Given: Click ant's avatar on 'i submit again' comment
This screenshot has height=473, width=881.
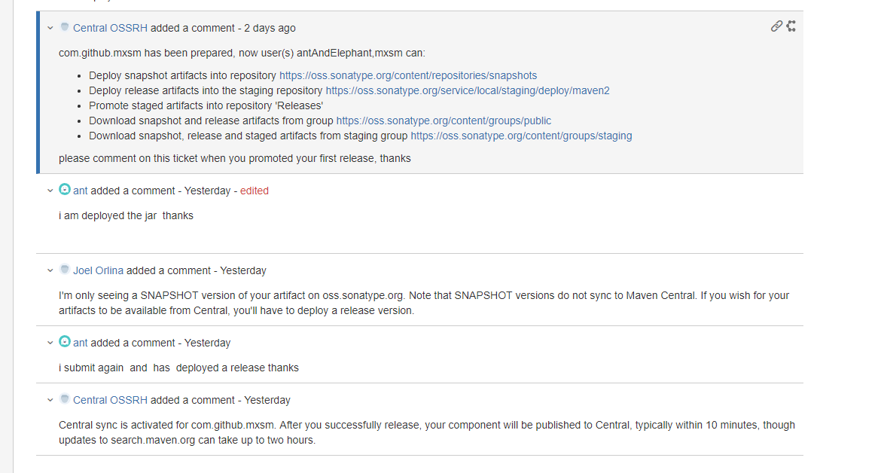Looking at the screenshot, I should (x=65, y=343).
